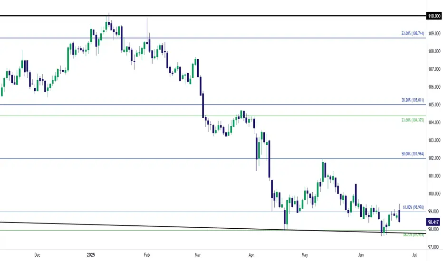Image resolution: width=443 pixels, height=261 pixels.
Task: Select the Jul time axis marker
Action: 414,255
